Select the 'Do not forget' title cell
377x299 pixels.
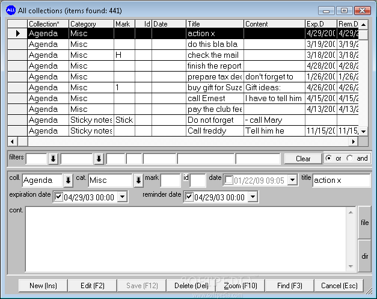pyautogui.click(x=215, y=120)
